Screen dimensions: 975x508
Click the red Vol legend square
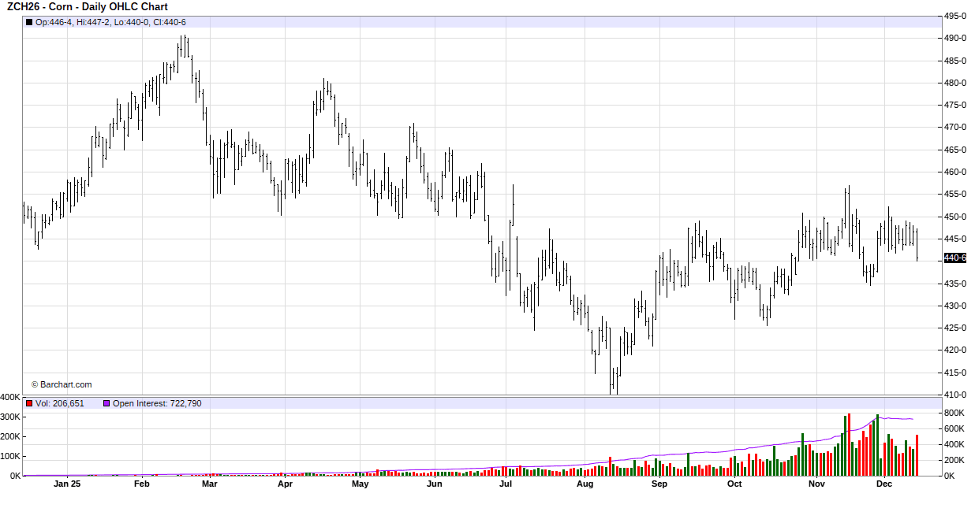click(29, 403)
